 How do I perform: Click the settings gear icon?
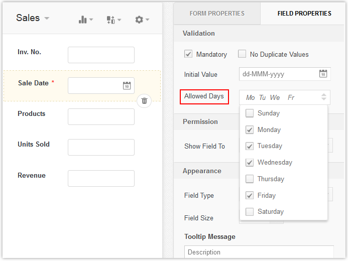coord(142,20)
